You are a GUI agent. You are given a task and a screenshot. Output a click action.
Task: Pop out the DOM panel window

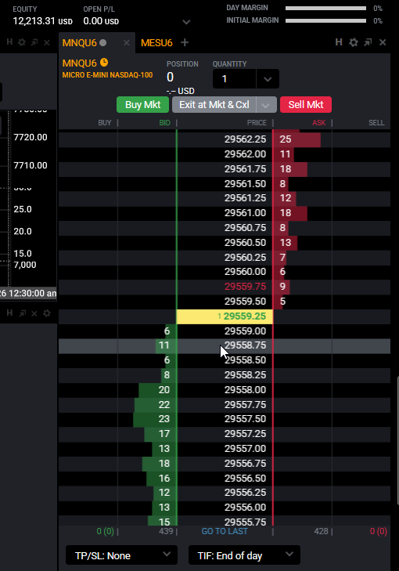pyautogui.click(x=368, y=42)
